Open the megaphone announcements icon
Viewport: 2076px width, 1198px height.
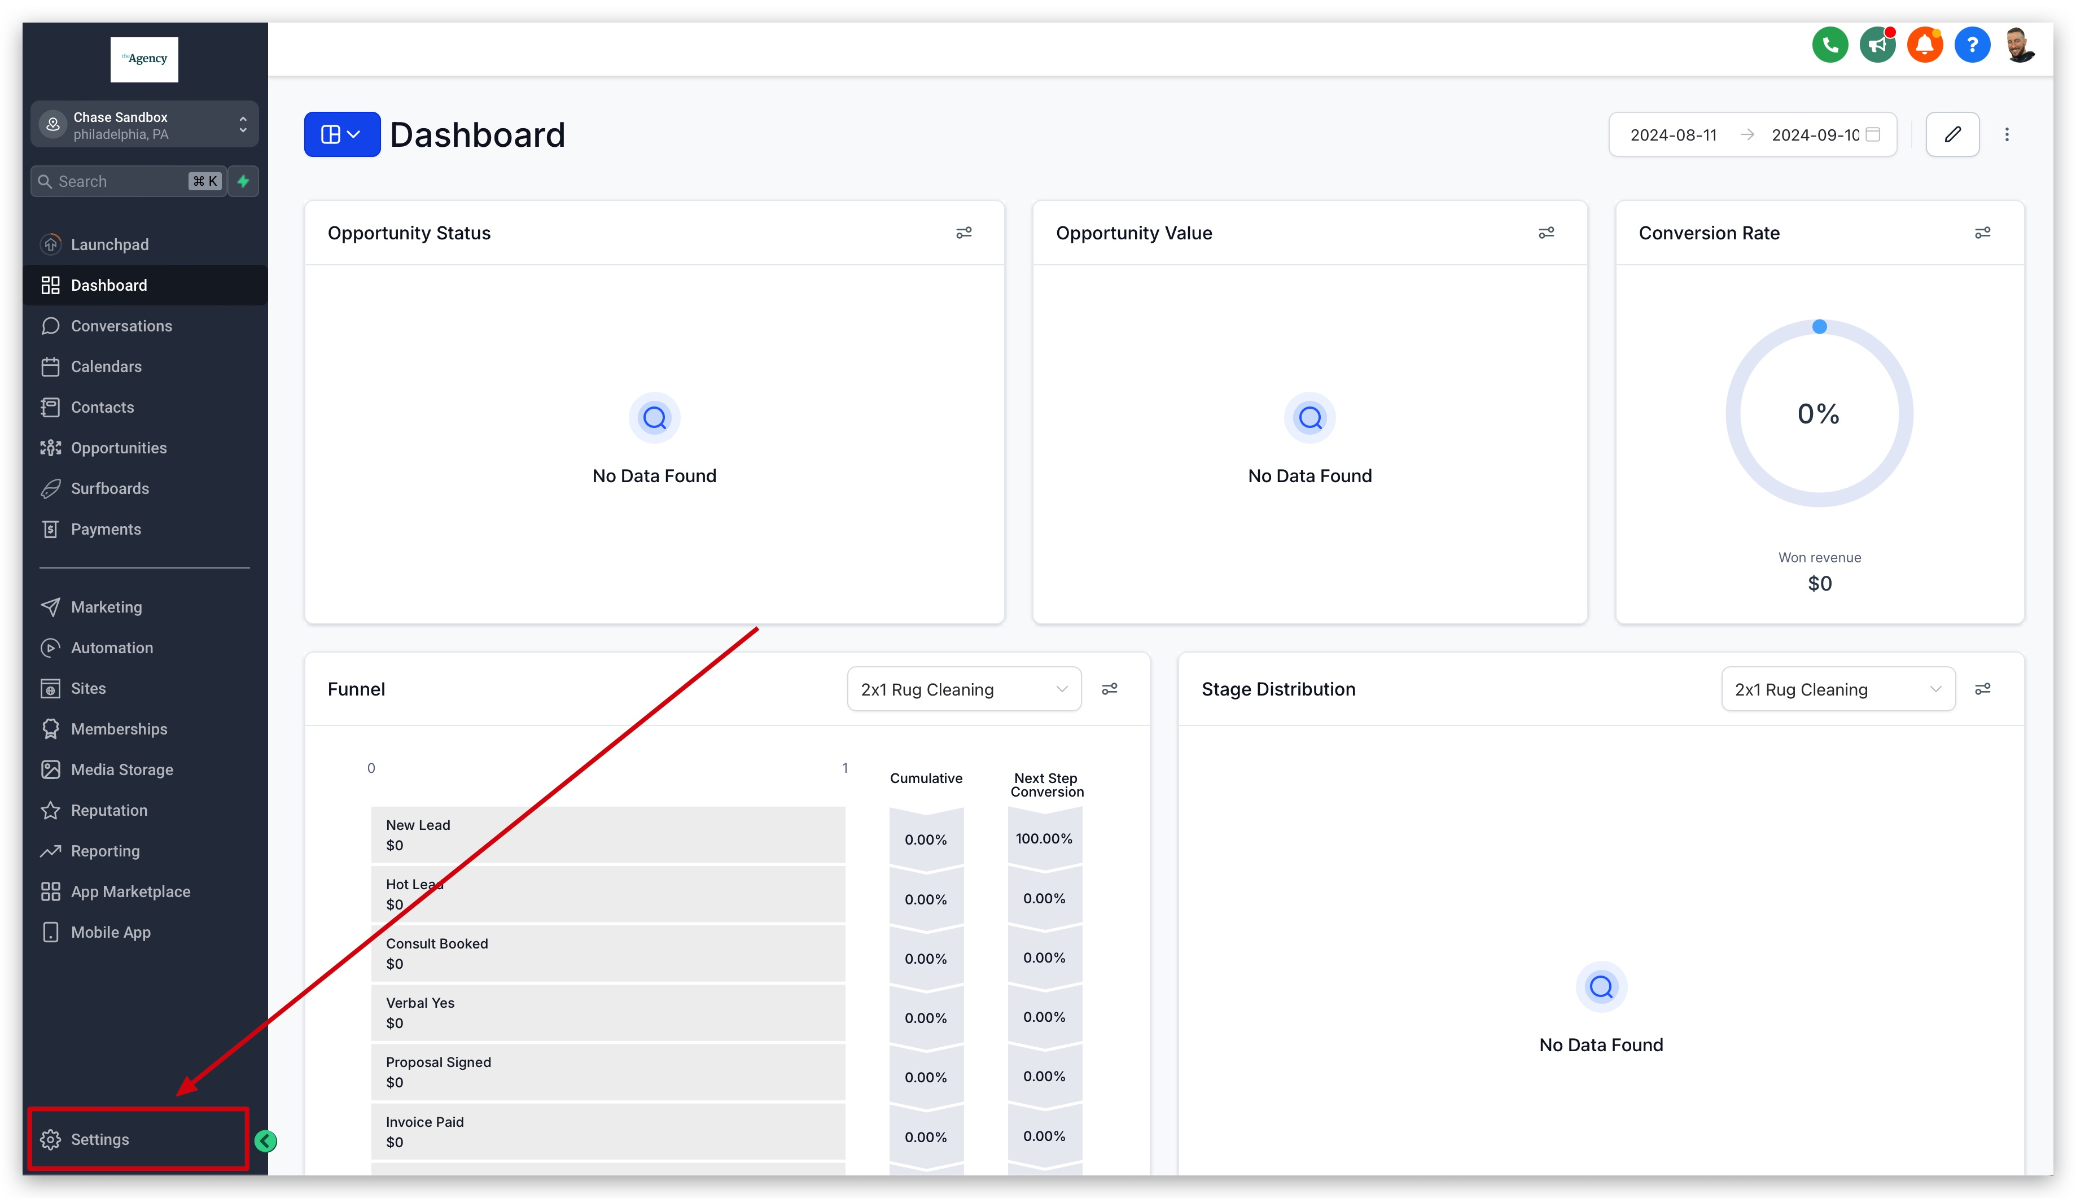tap(1877, 45)
